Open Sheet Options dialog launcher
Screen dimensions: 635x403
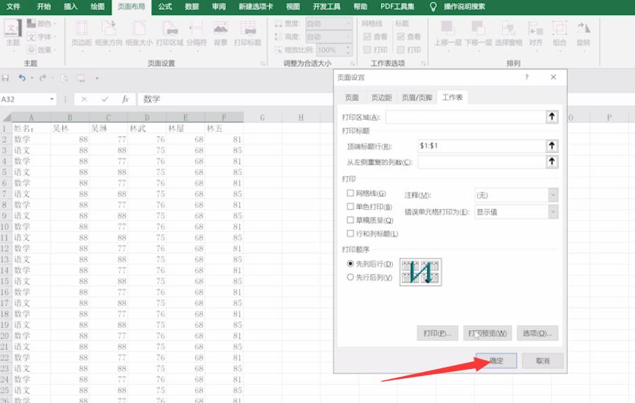click(423, 64)
